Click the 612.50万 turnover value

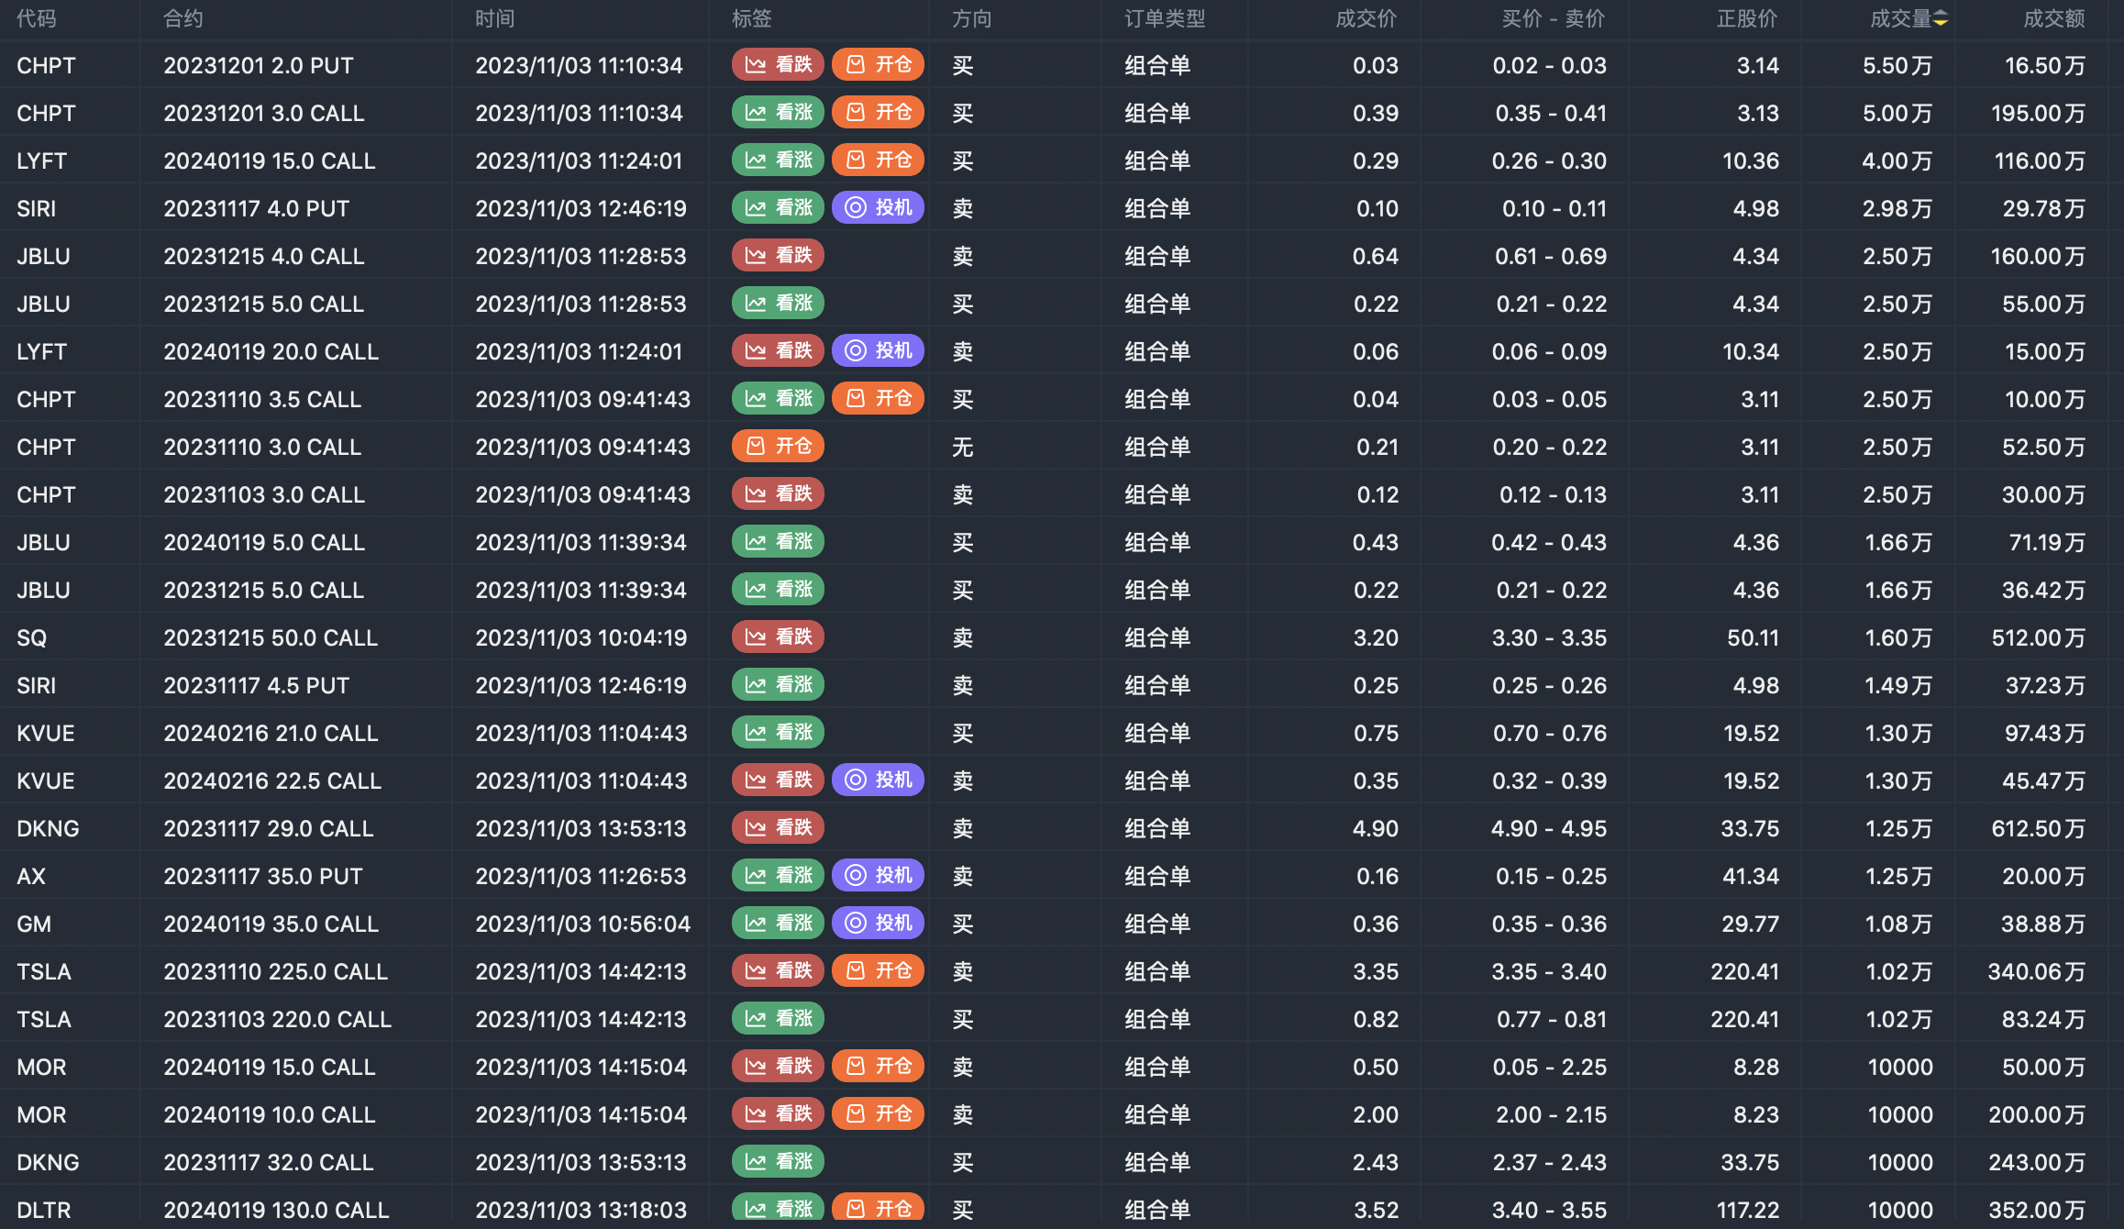(2038, 828)
